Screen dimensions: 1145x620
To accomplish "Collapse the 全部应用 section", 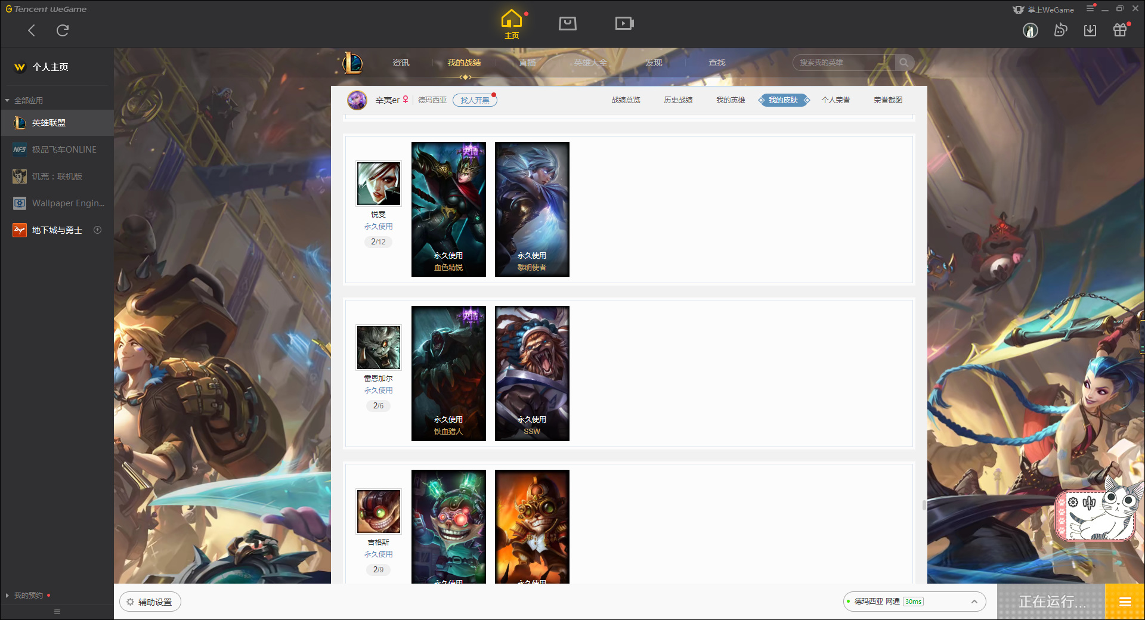I will click(24, 100).
